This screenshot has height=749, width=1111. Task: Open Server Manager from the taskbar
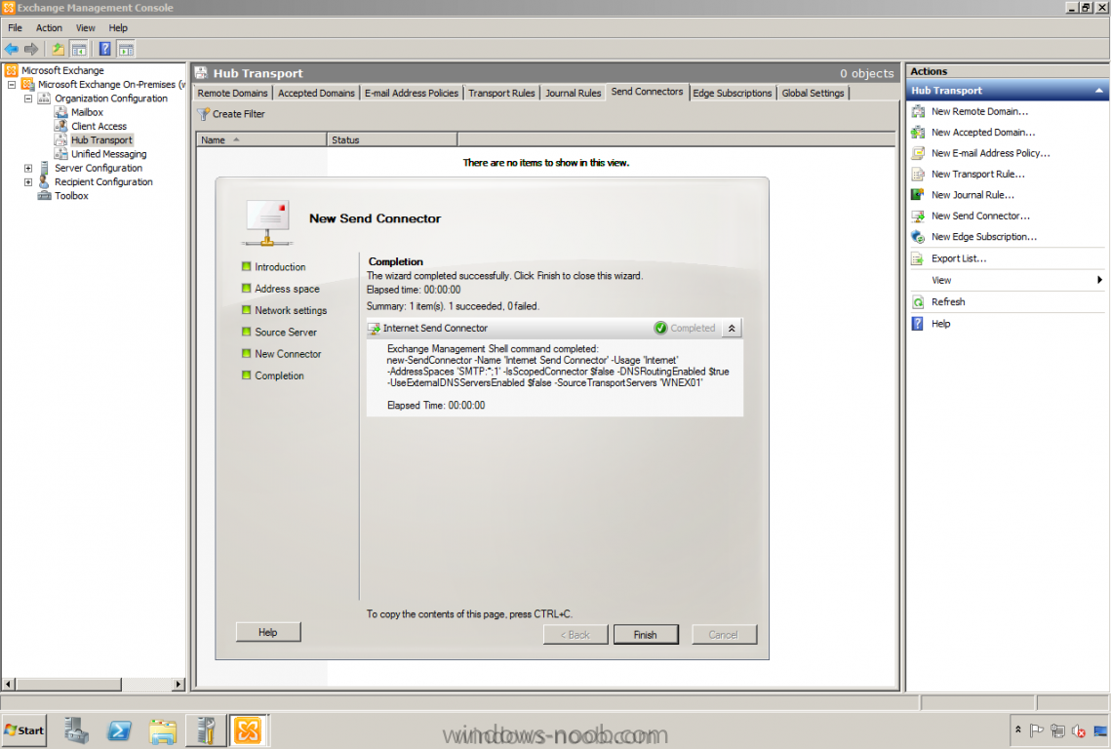click(x=76, y=730)
